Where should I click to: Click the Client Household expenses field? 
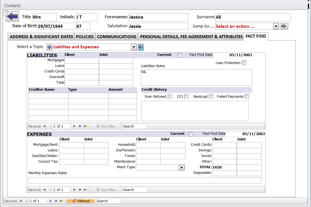148,145
